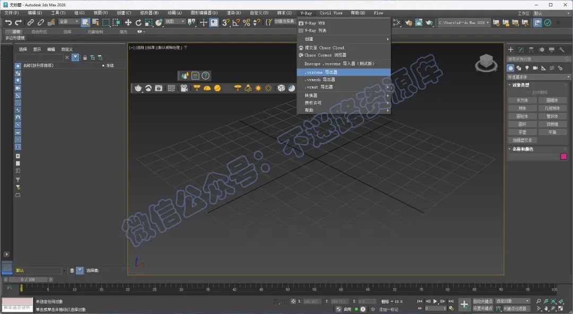Activate the Select and Scale tool

pos(149,23)
